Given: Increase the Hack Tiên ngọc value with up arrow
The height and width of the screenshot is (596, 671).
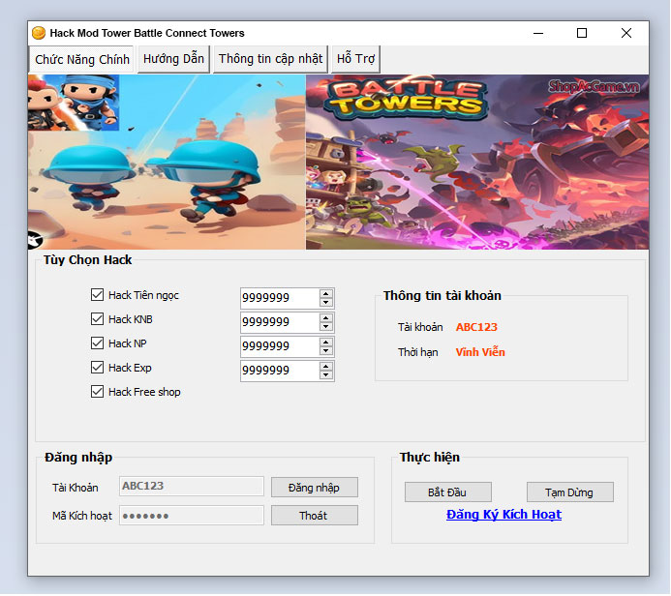Looking at the screenshot, I should pyautogui.click(x=326, y=294).
